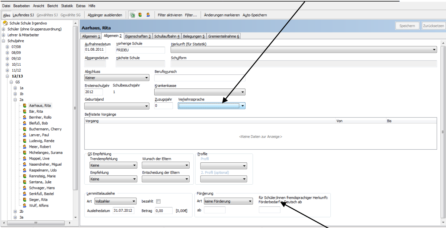Click the Aufnahmedatum date field
Screen dimensions: 446x228
tap(95, 50)
